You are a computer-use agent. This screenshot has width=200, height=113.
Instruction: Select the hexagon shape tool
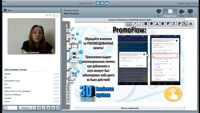(x=162, y=24)
